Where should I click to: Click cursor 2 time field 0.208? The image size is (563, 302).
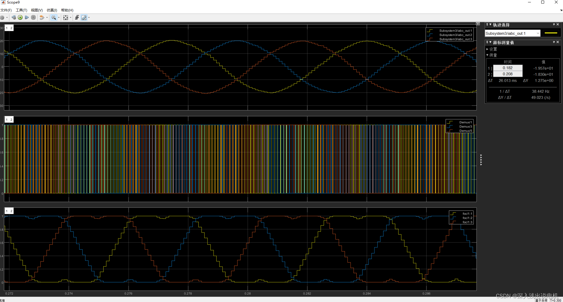click(508, 74)
